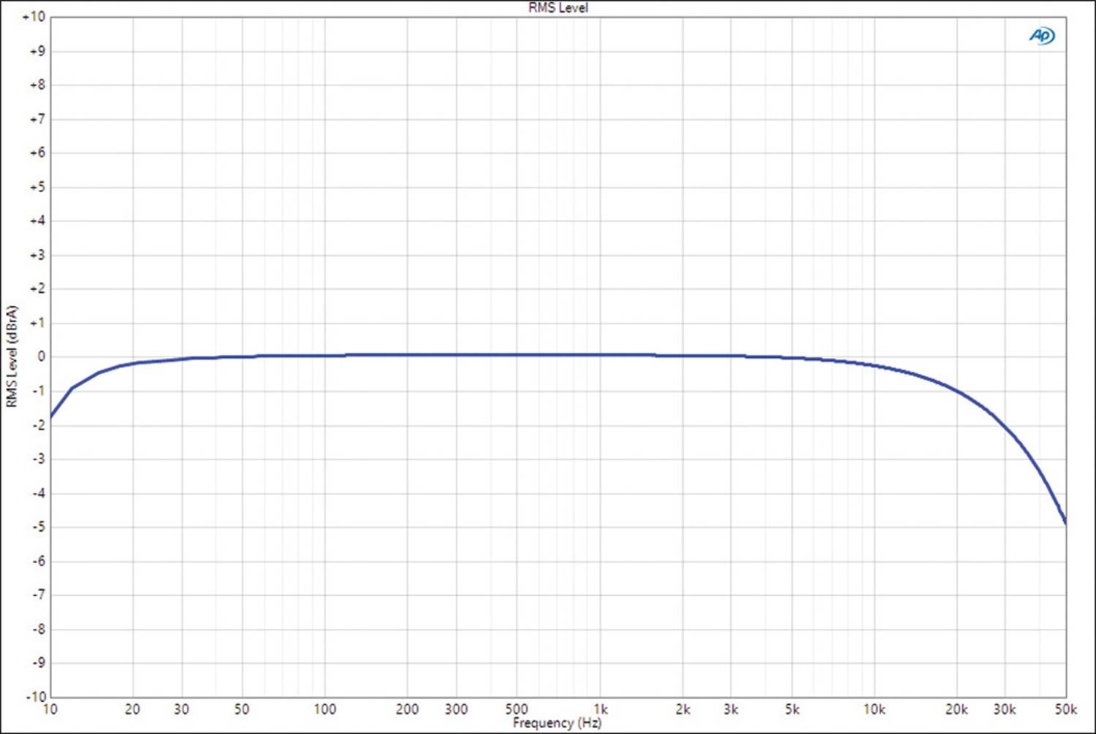Click the '+1' y-axis value

tap(37, 323)
